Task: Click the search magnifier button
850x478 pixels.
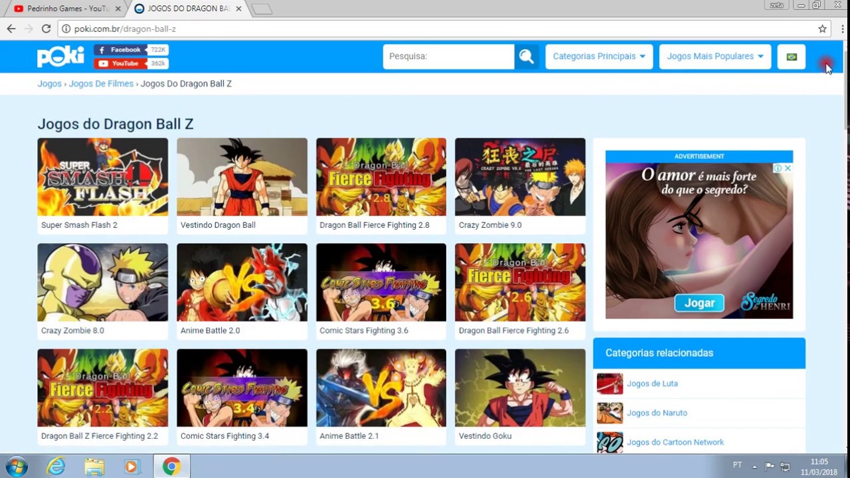Action: pyautogui.click(x=527, y=56)
